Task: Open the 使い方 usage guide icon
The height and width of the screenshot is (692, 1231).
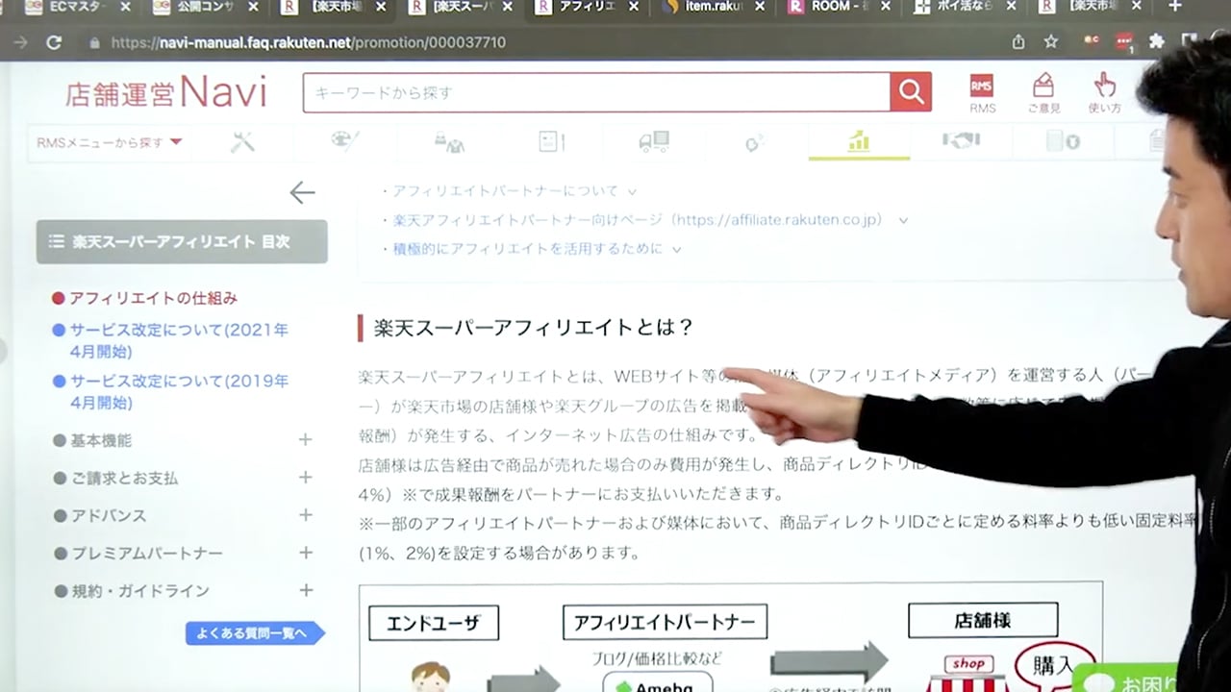Action: tap(1104, 92)
